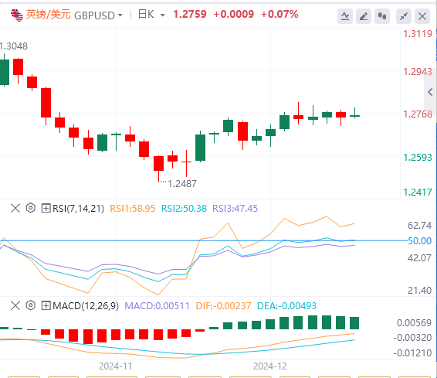Click the 2024-11 date axis label
The height and width of the screenshot is (378, 437).
coord(115,366)
